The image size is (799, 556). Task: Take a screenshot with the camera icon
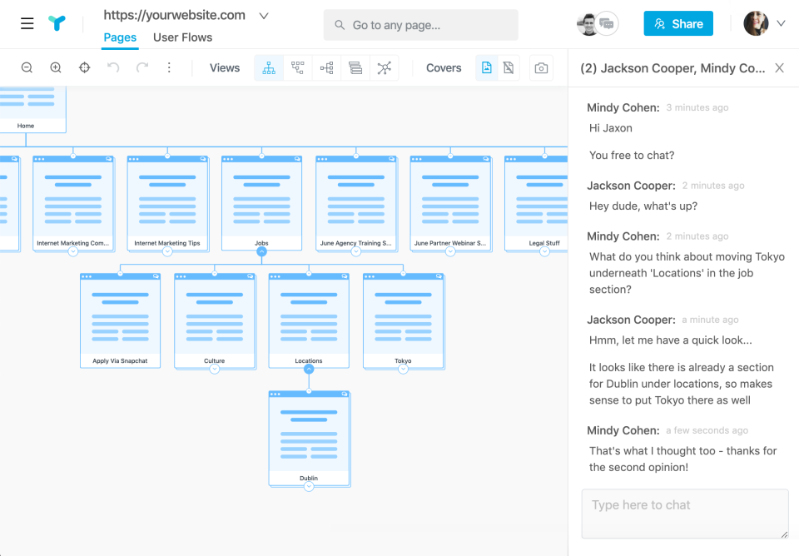point(541,67)
